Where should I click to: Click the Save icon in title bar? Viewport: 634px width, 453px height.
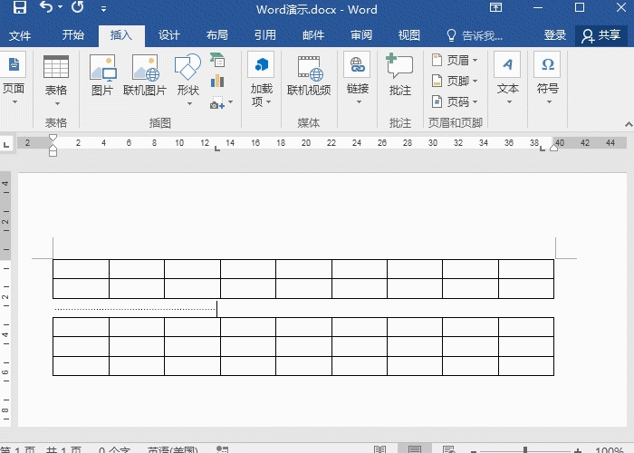coord(19,8)
